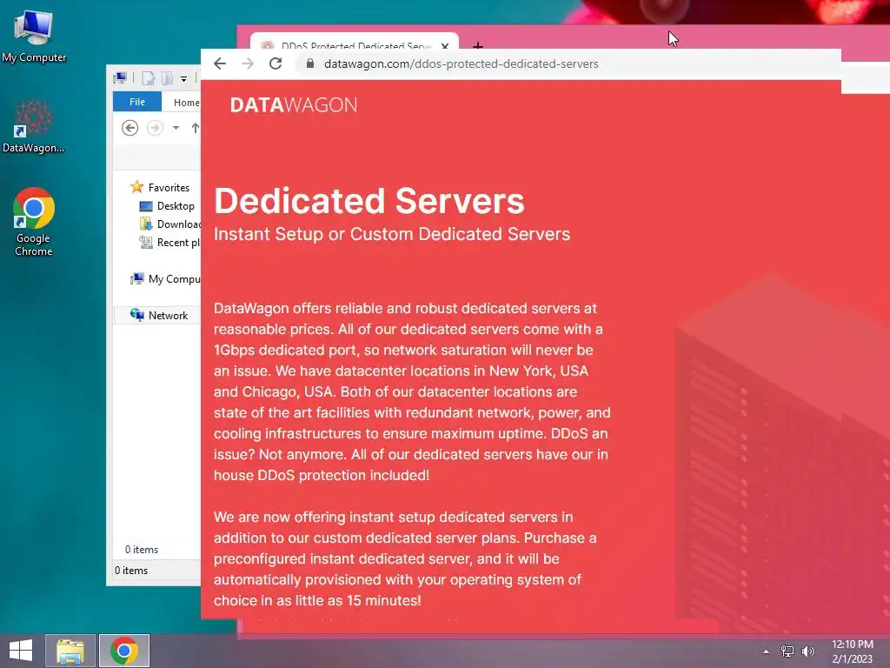Click Explorer properties quick access icon
Viewport: 890px width, 668px height.
(x=148, y=77)
